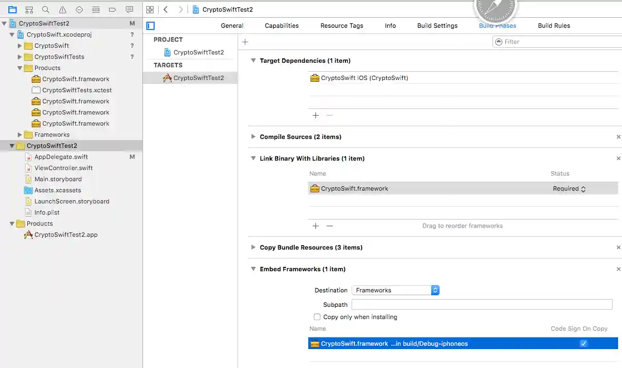Expand the Copy Bundle Resources section
This screenshot has height=368, width=622.
click(253, 247)
